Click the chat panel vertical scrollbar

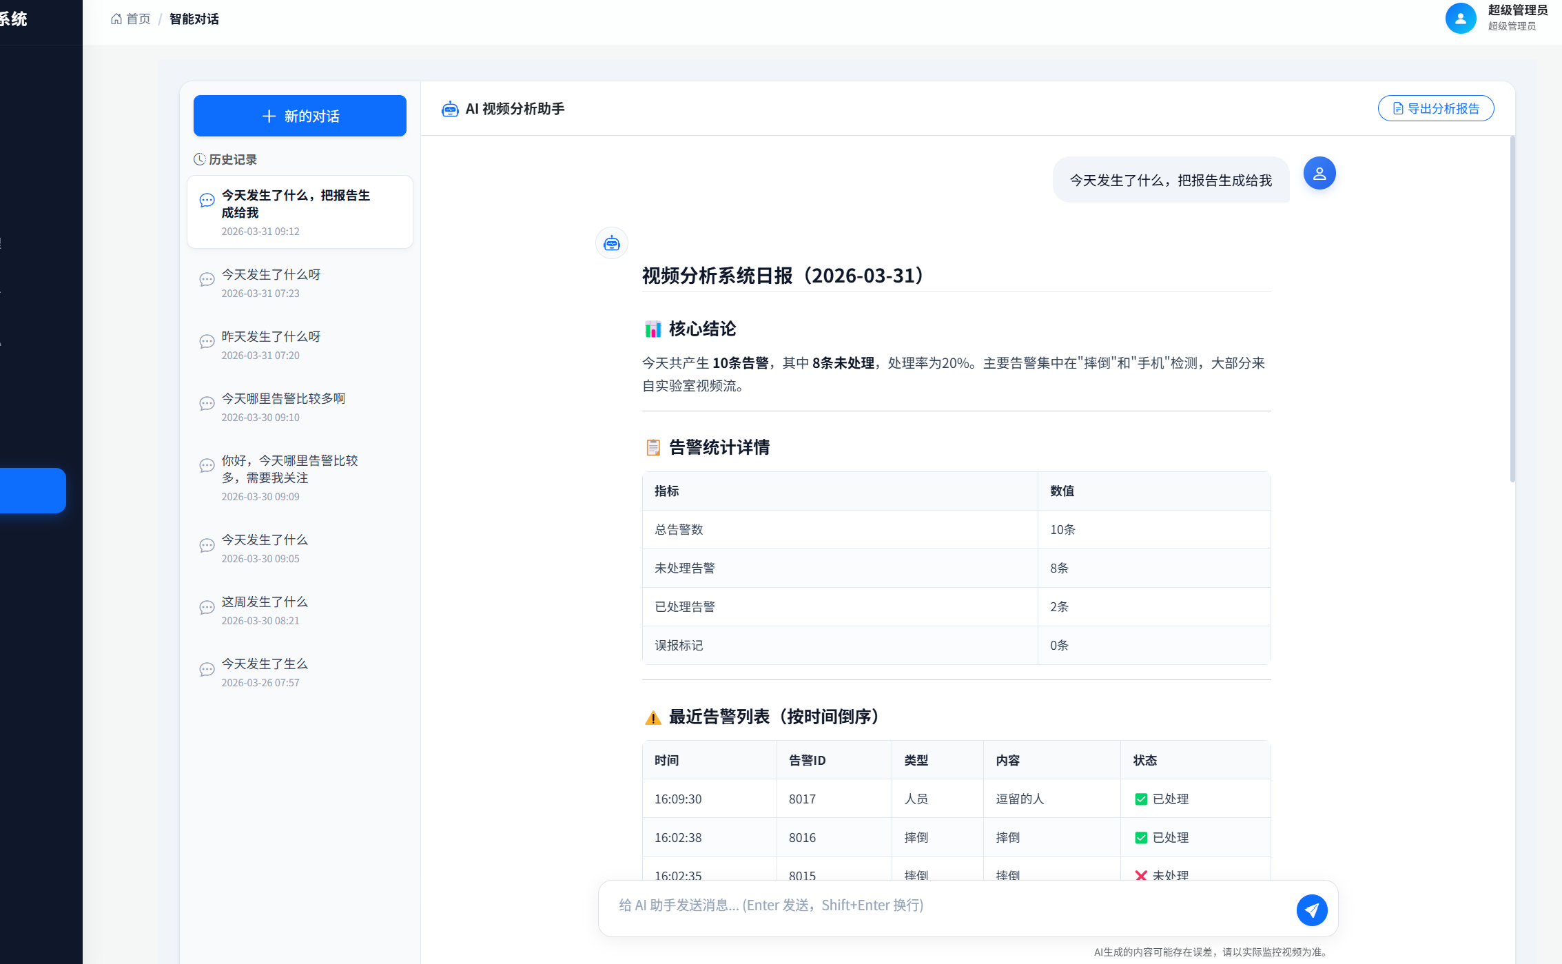(x=1512, y=310)
